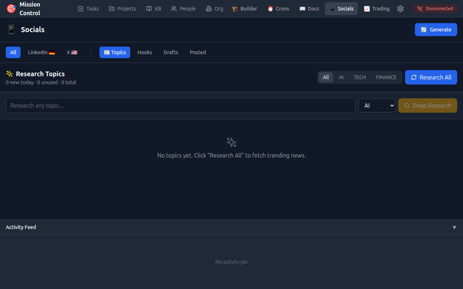Collapse the Activity Feed panel

[x=454, y=227]
